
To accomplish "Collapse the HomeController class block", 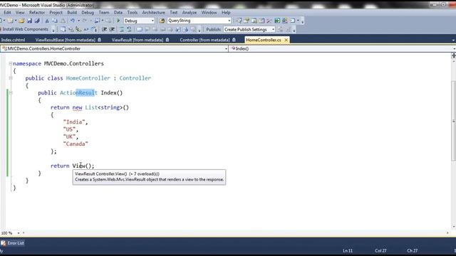I will (x=11, y=78).
